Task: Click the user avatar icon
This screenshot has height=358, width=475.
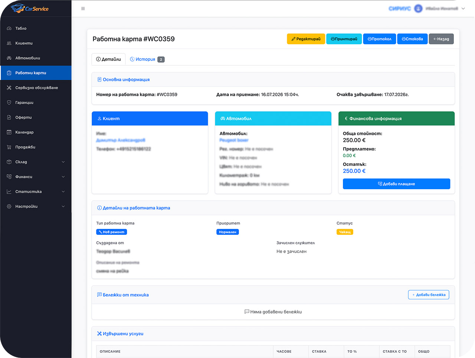Action: (x=418, y=9)
